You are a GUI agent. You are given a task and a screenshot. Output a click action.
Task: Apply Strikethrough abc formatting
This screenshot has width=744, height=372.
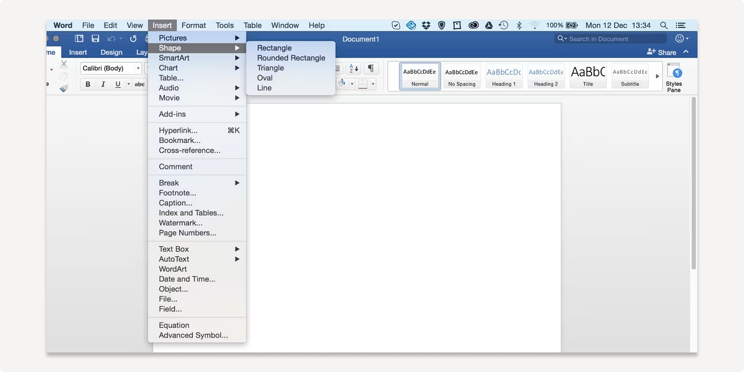(x=139, y=84)
